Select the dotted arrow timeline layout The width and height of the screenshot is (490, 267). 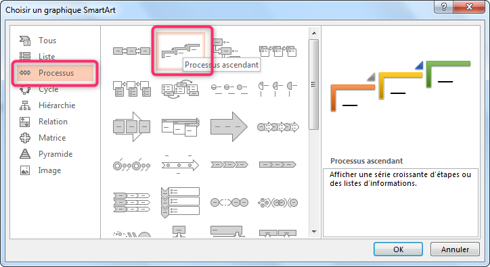180,164
